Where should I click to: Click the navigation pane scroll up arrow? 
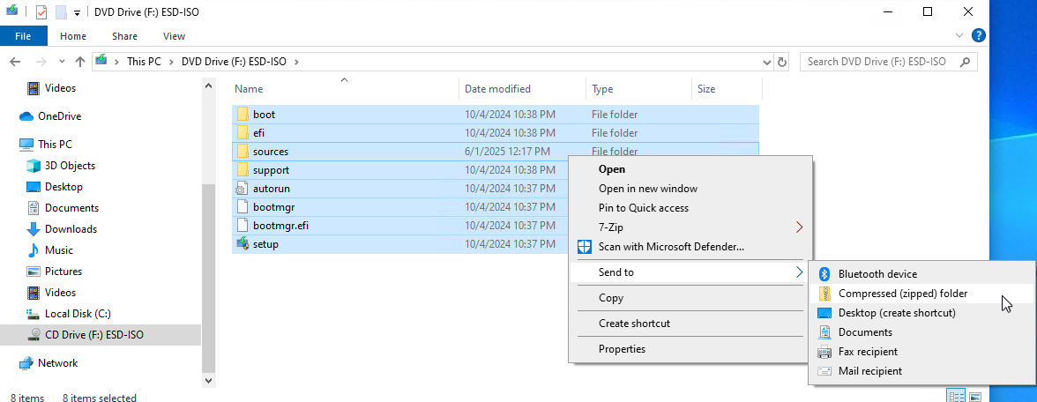click(208, 86)
